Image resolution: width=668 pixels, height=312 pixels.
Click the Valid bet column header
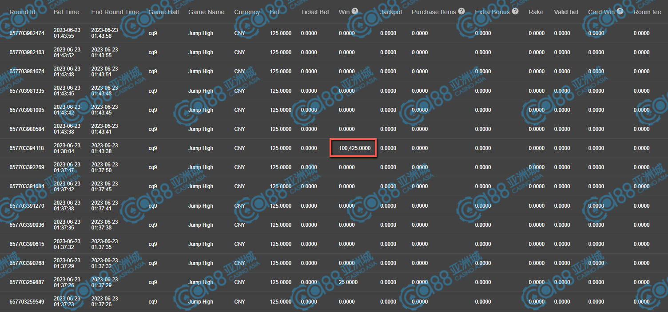pos(566,12)
